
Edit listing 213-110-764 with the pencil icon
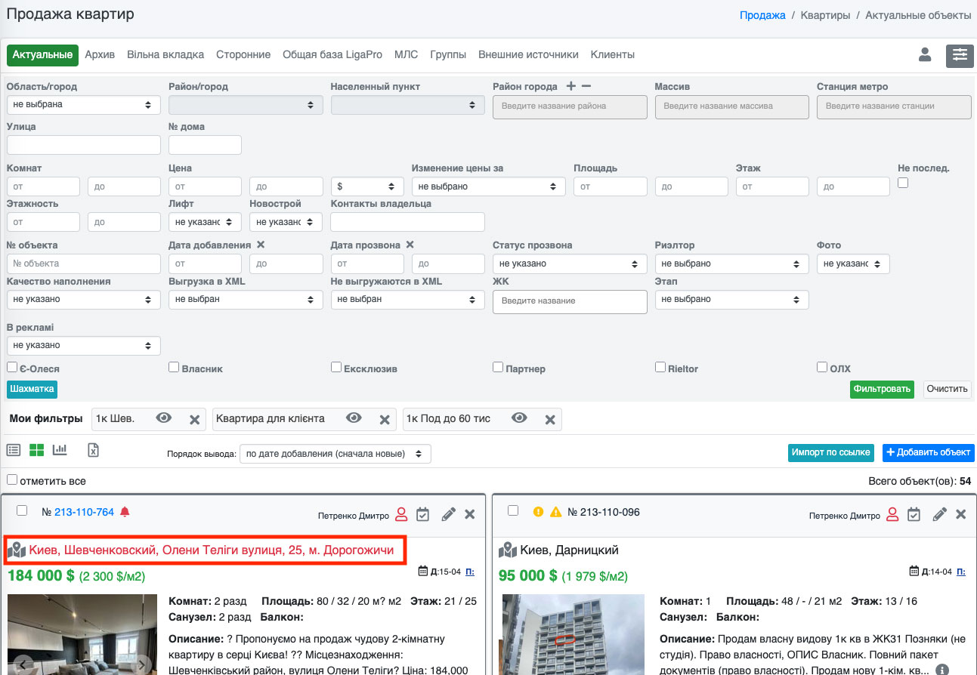tap(448, 514)
